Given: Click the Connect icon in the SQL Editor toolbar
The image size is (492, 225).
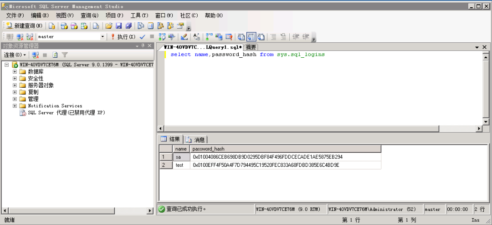Looking at the screenshot, I should pyautogui.click(x=10, y=37).
